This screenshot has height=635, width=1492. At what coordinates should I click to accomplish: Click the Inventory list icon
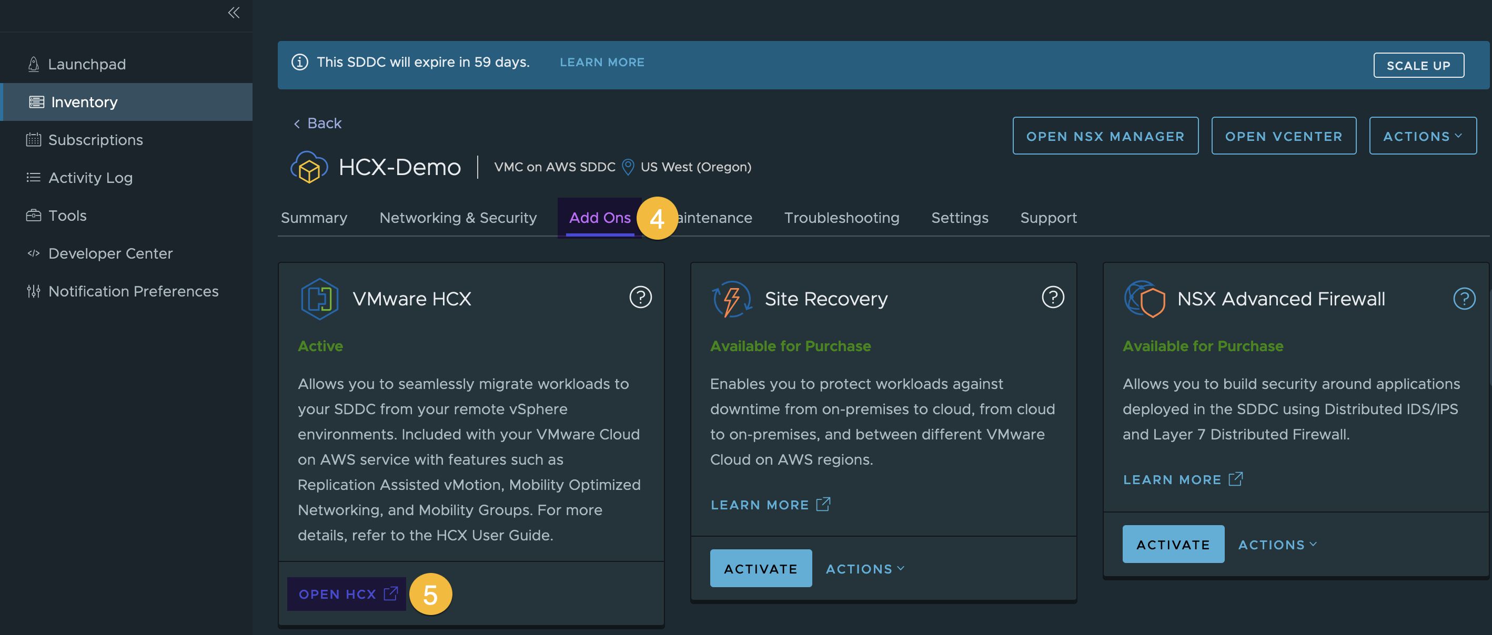coord(36,102)
